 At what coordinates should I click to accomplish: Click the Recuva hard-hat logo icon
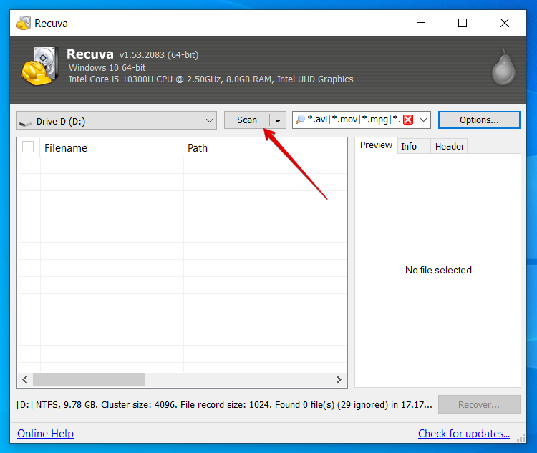(x=39, y=66)
